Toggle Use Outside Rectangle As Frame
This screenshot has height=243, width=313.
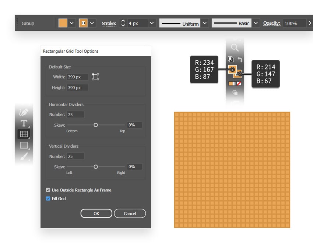48,190
